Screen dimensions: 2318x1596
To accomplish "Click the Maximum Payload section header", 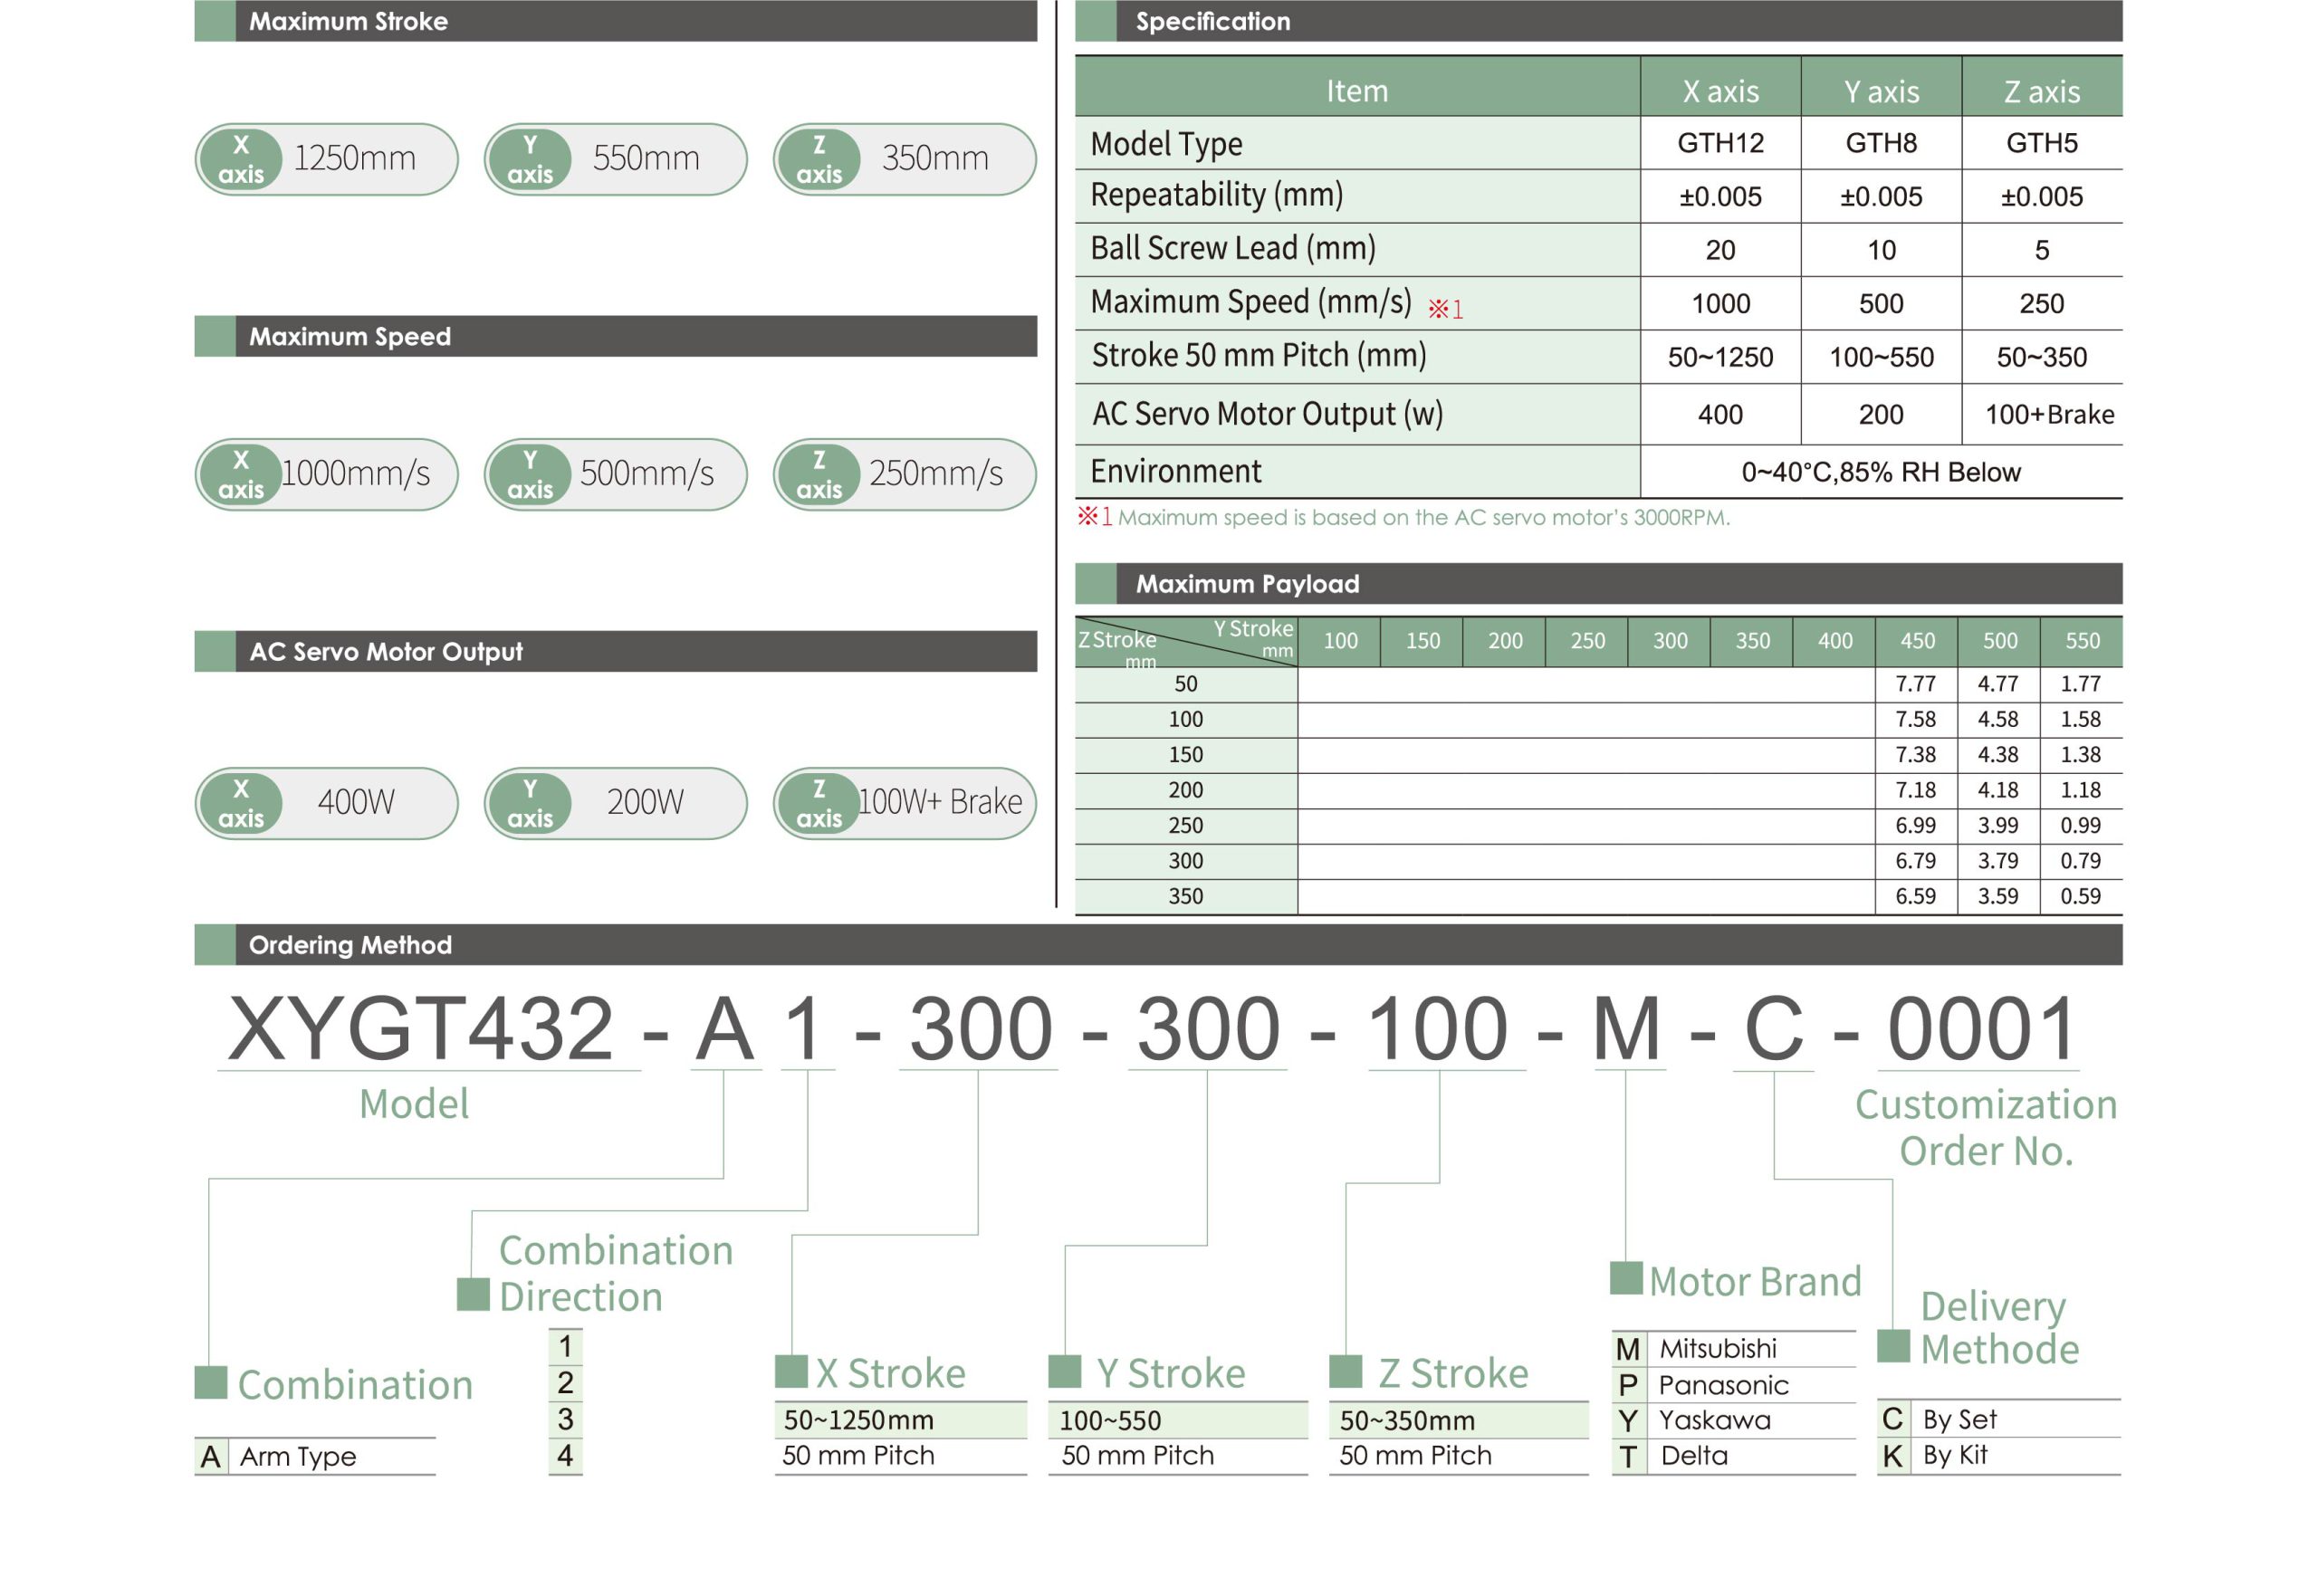I will (x=1246, y=583).
